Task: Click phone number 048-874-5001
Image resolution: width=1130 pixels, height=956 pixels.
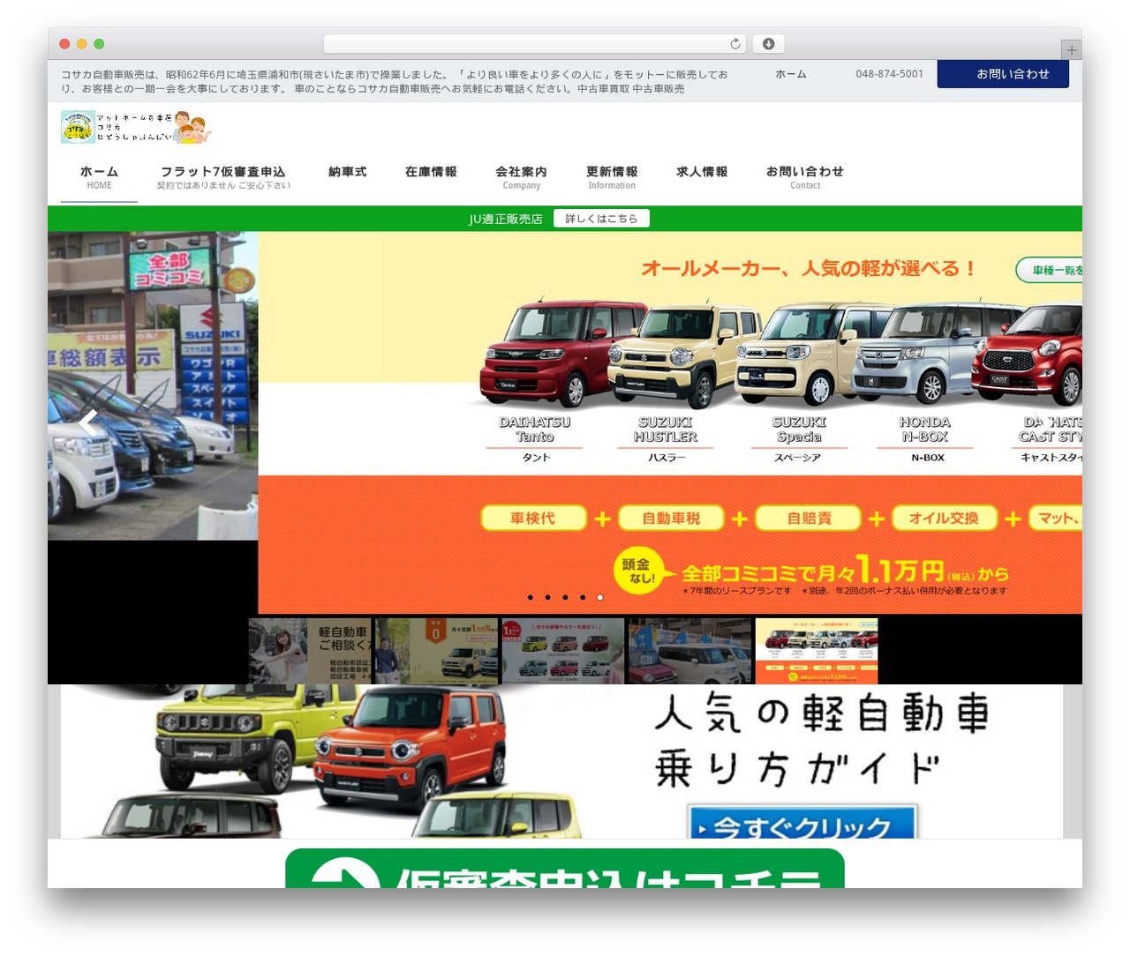Action: pos(889,74)
